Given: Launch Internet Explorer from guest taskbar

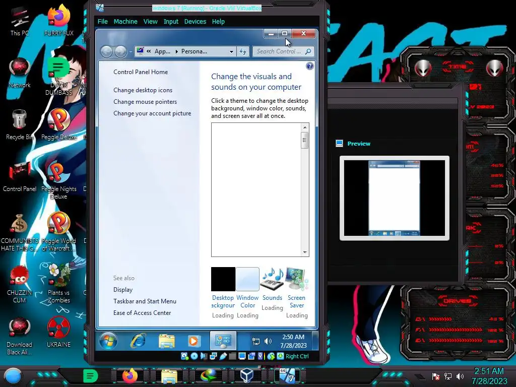Looking at the screenshot, I should coord(138,341).
